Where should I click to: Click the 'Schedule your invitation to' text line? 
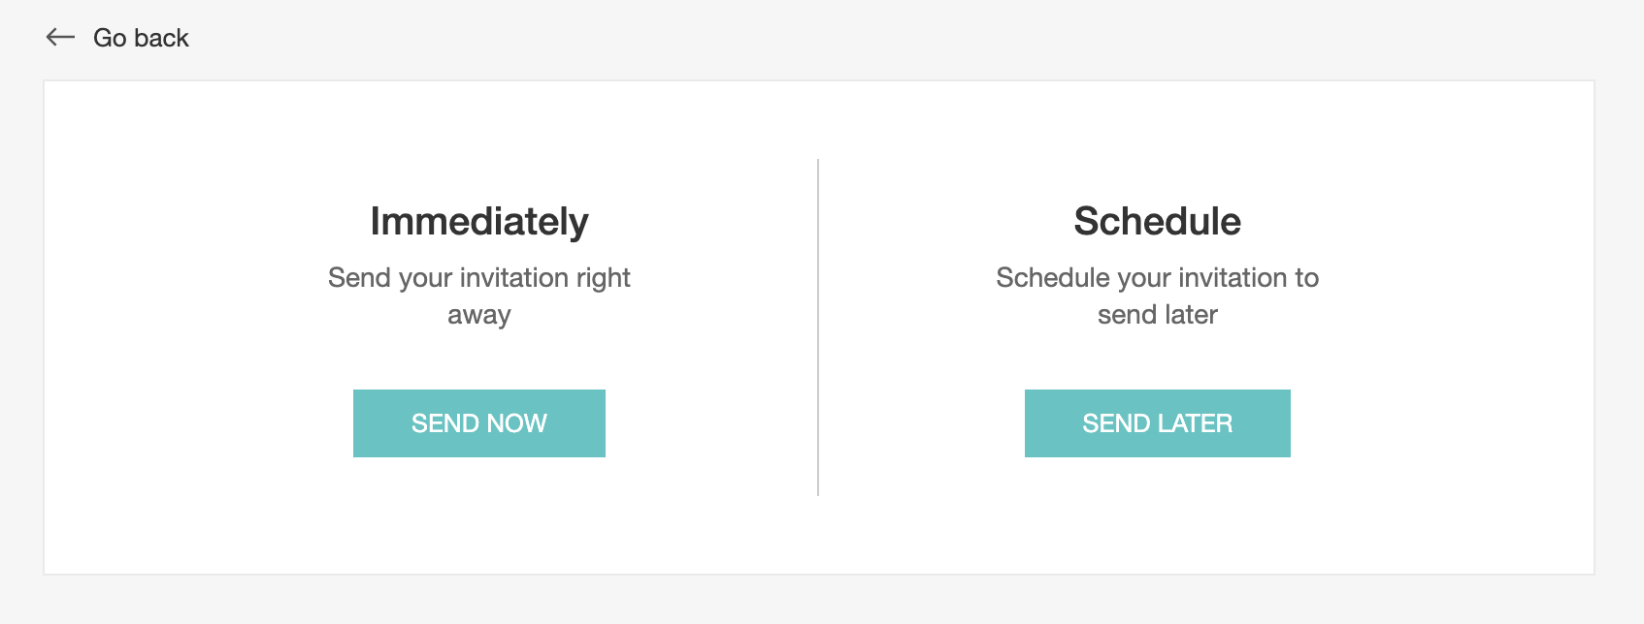[1157, 278]
